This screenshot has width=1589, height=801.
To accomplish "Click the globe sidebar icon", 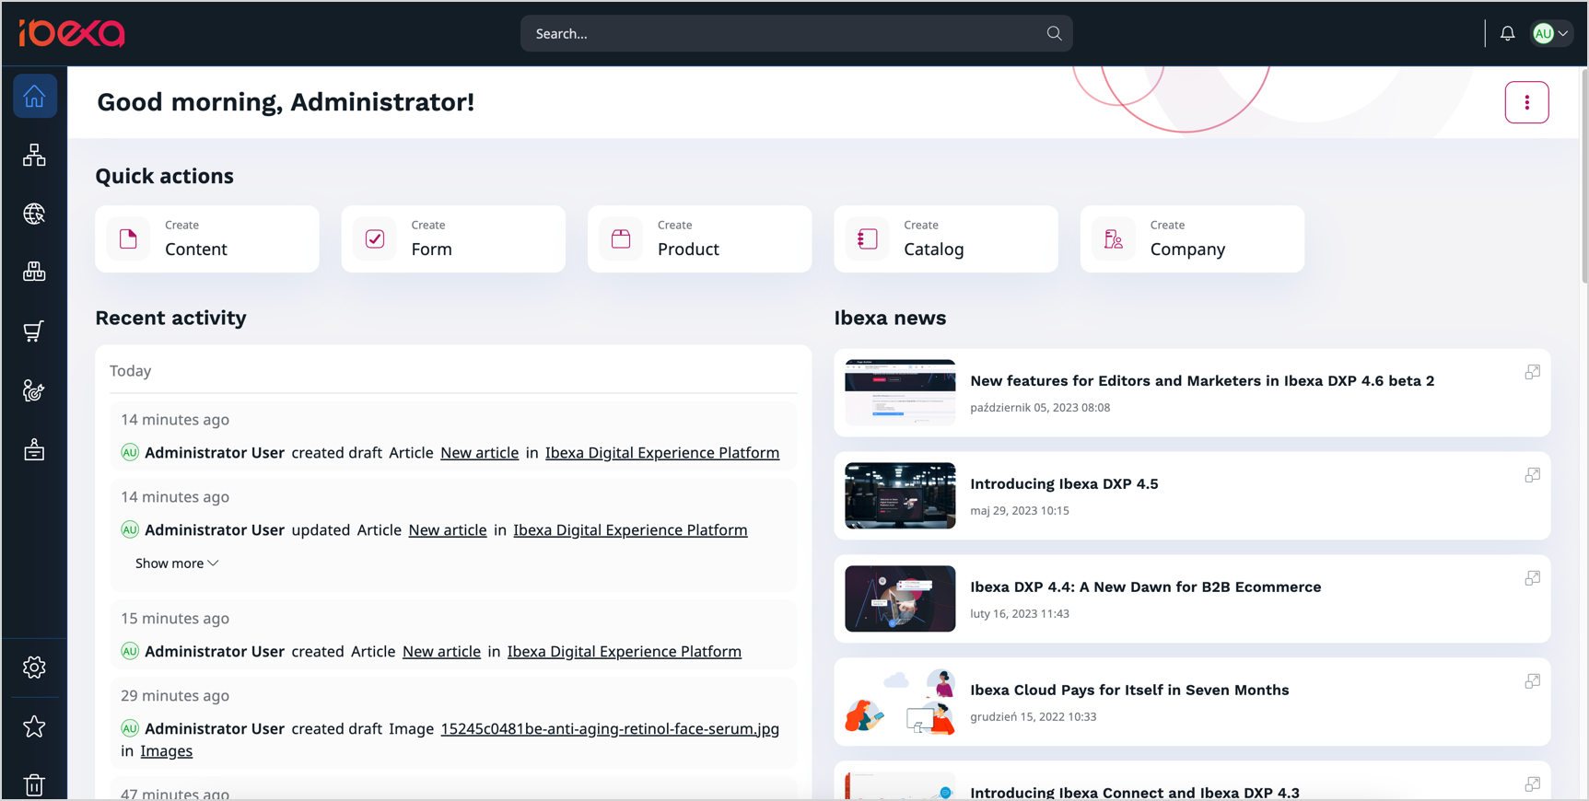I will pyautogui.click(x=34, y=214).
